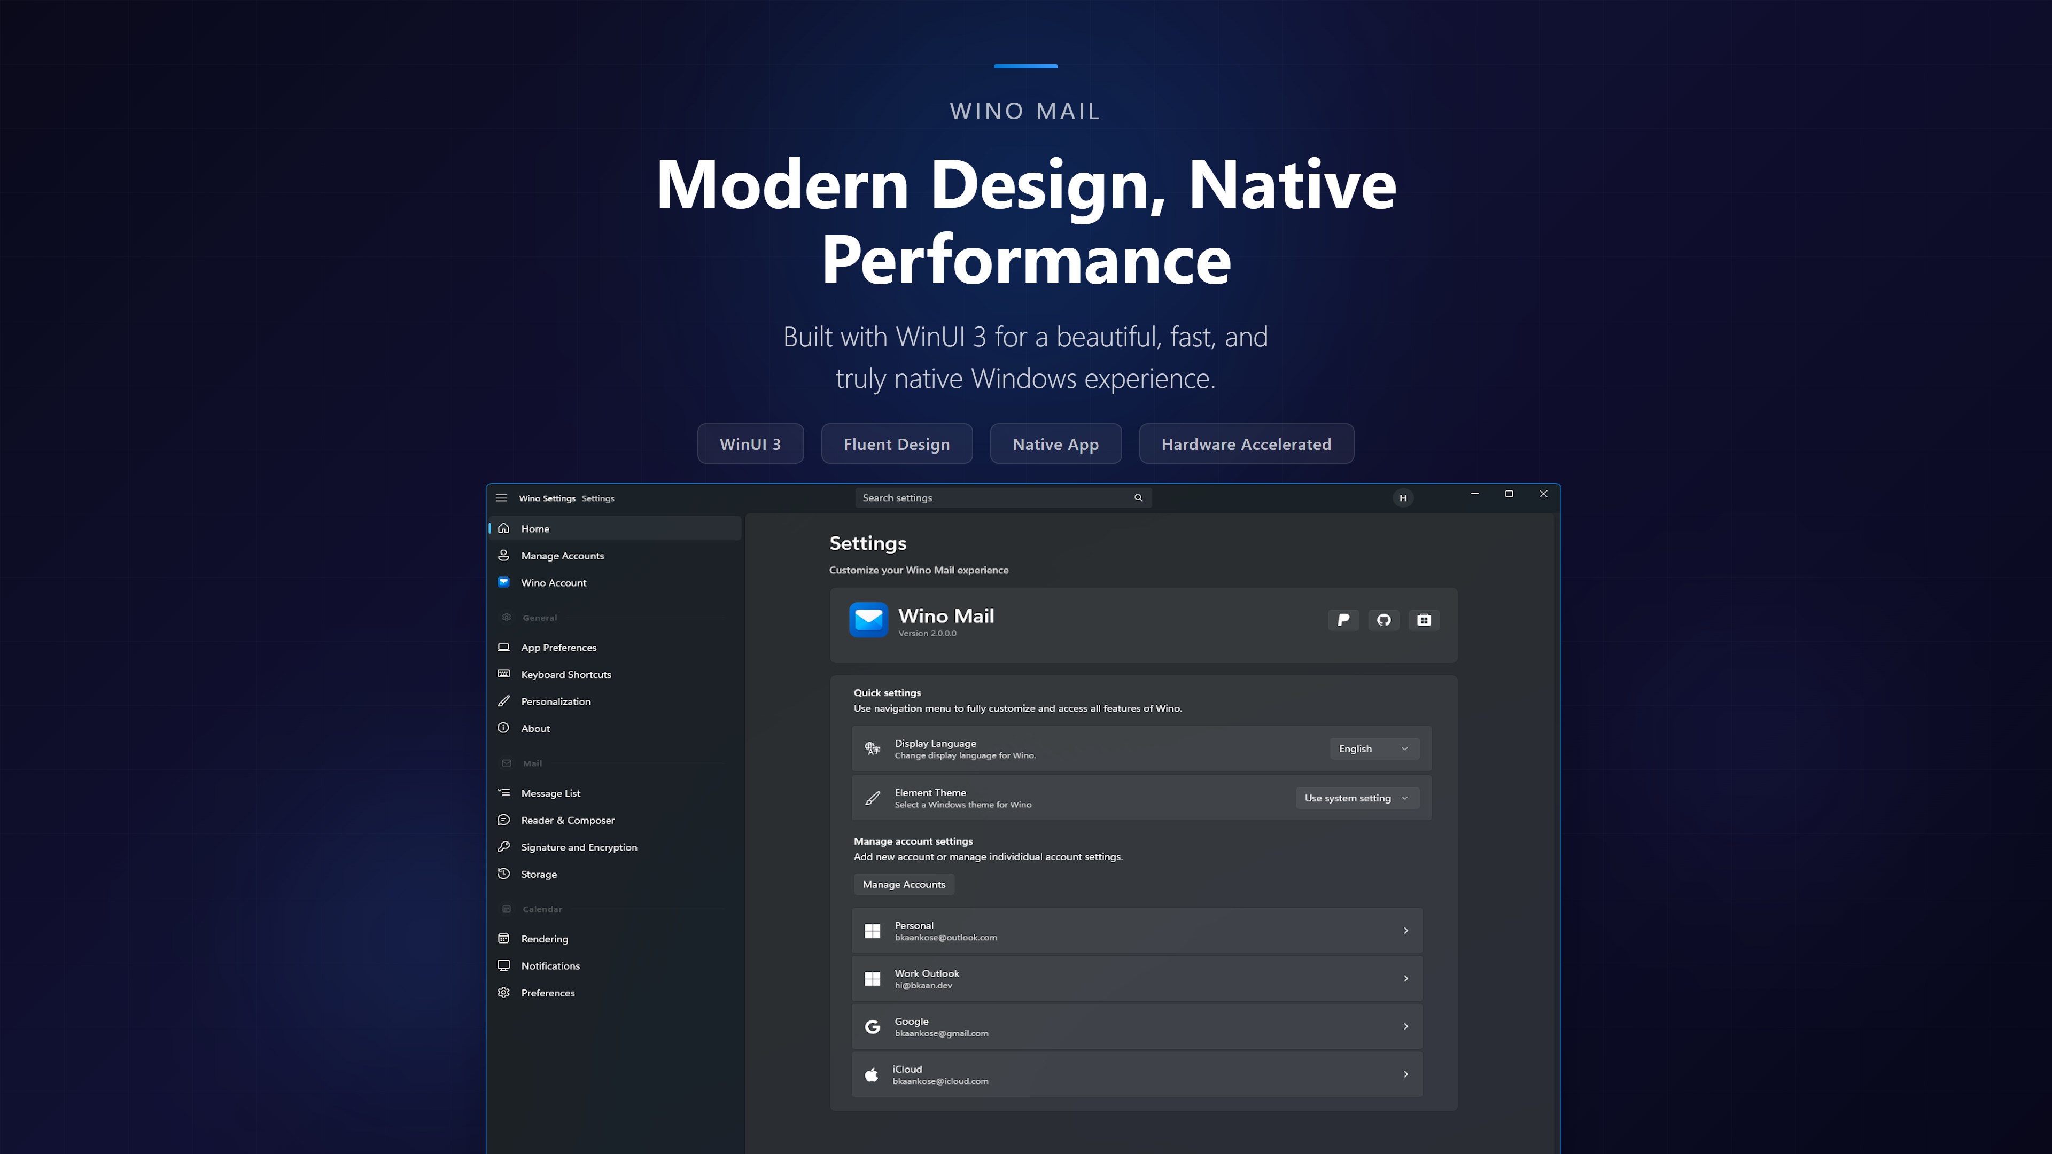
Task: Open the Use system setting theme dropdown
Action: pyautogui.click(x=1357, y=798)
